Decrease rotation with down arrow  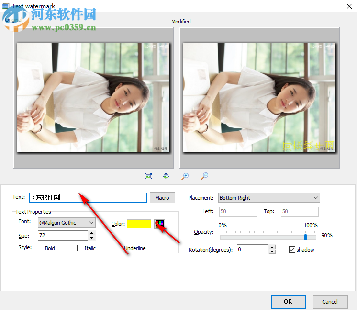tap(272, 252)
